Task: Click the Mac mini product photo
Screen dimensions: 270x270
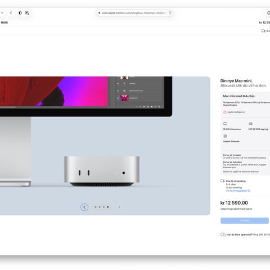Action: point(102,171)
